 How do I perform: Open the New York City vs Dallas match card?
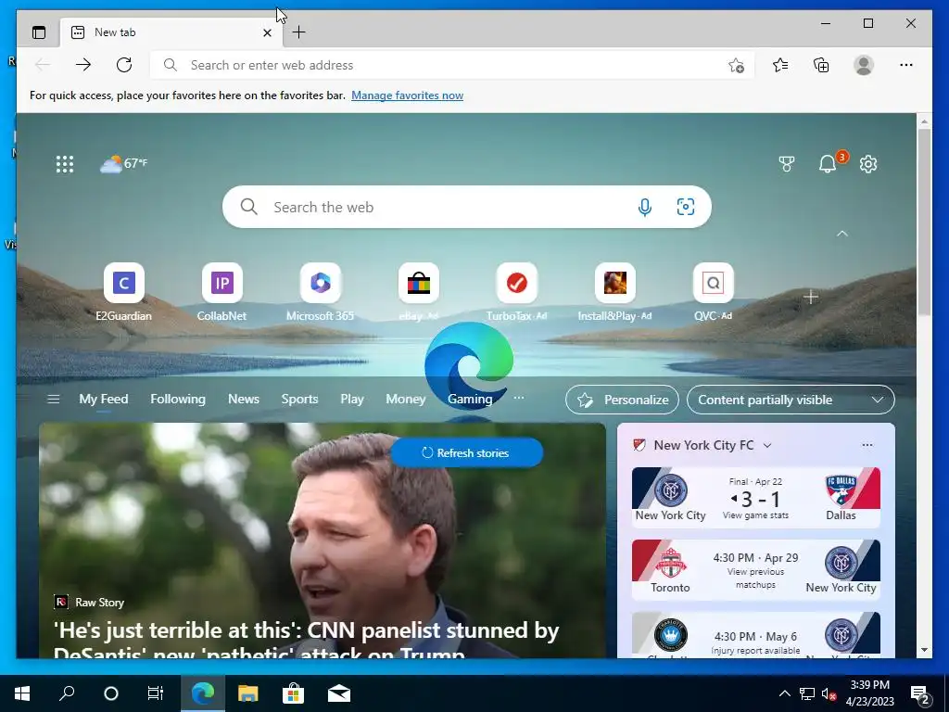pos(756,497)
